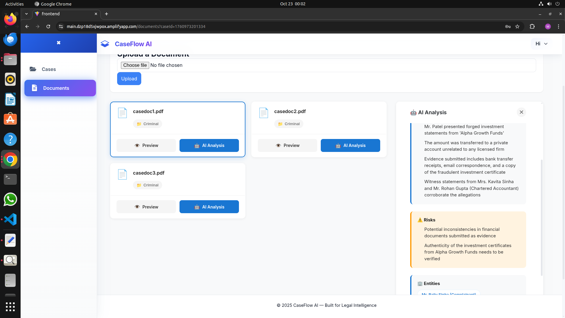Click the password key icon in address bar
The height and width of the screenshot is (318, 565).
point(508,26)
